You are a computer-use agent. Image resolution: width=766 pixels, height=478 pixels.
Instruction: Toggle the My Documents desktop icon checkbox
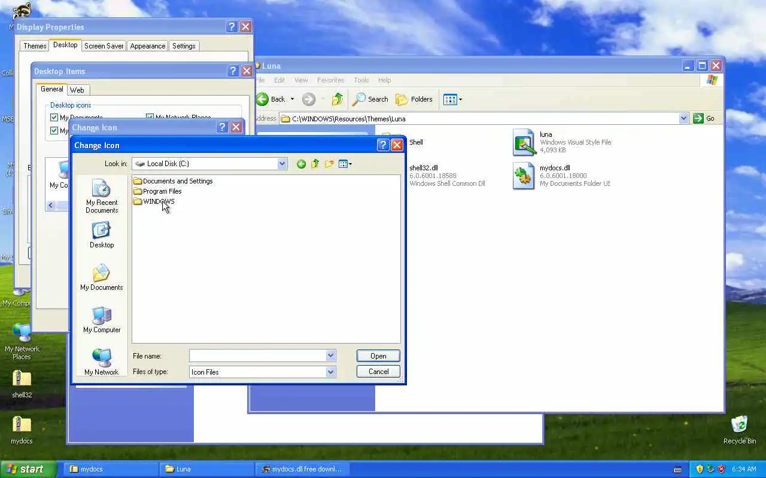[x=54, y=118]
